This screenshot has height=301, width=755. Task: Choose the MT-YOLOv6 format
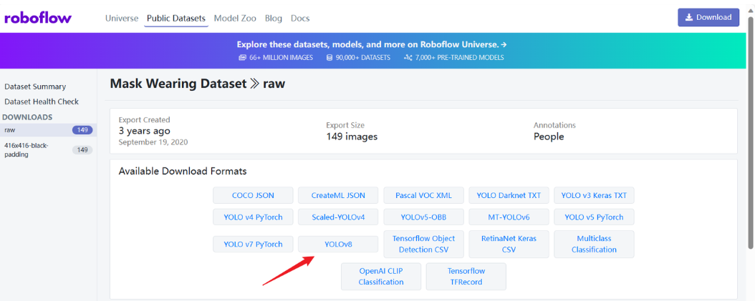point(509,217)
